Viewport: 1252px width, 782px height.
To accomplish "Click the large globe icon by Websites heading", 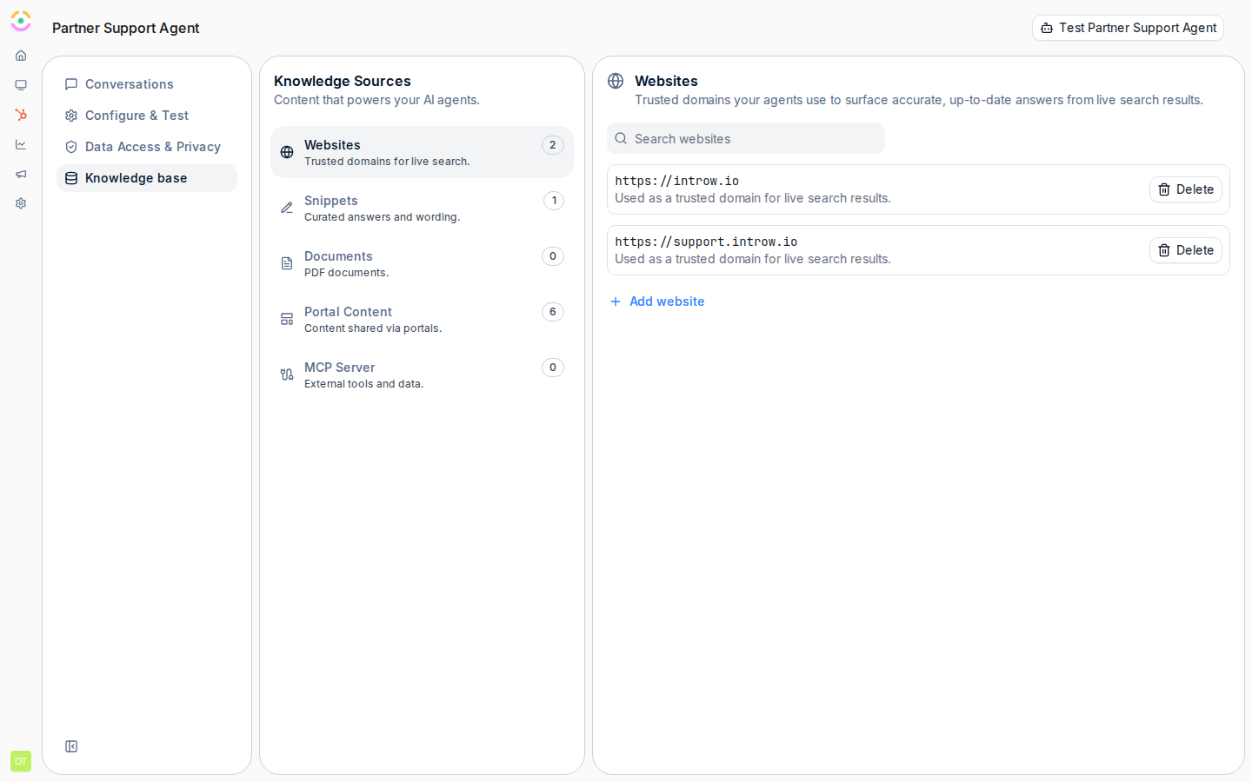I will (616, 81).
